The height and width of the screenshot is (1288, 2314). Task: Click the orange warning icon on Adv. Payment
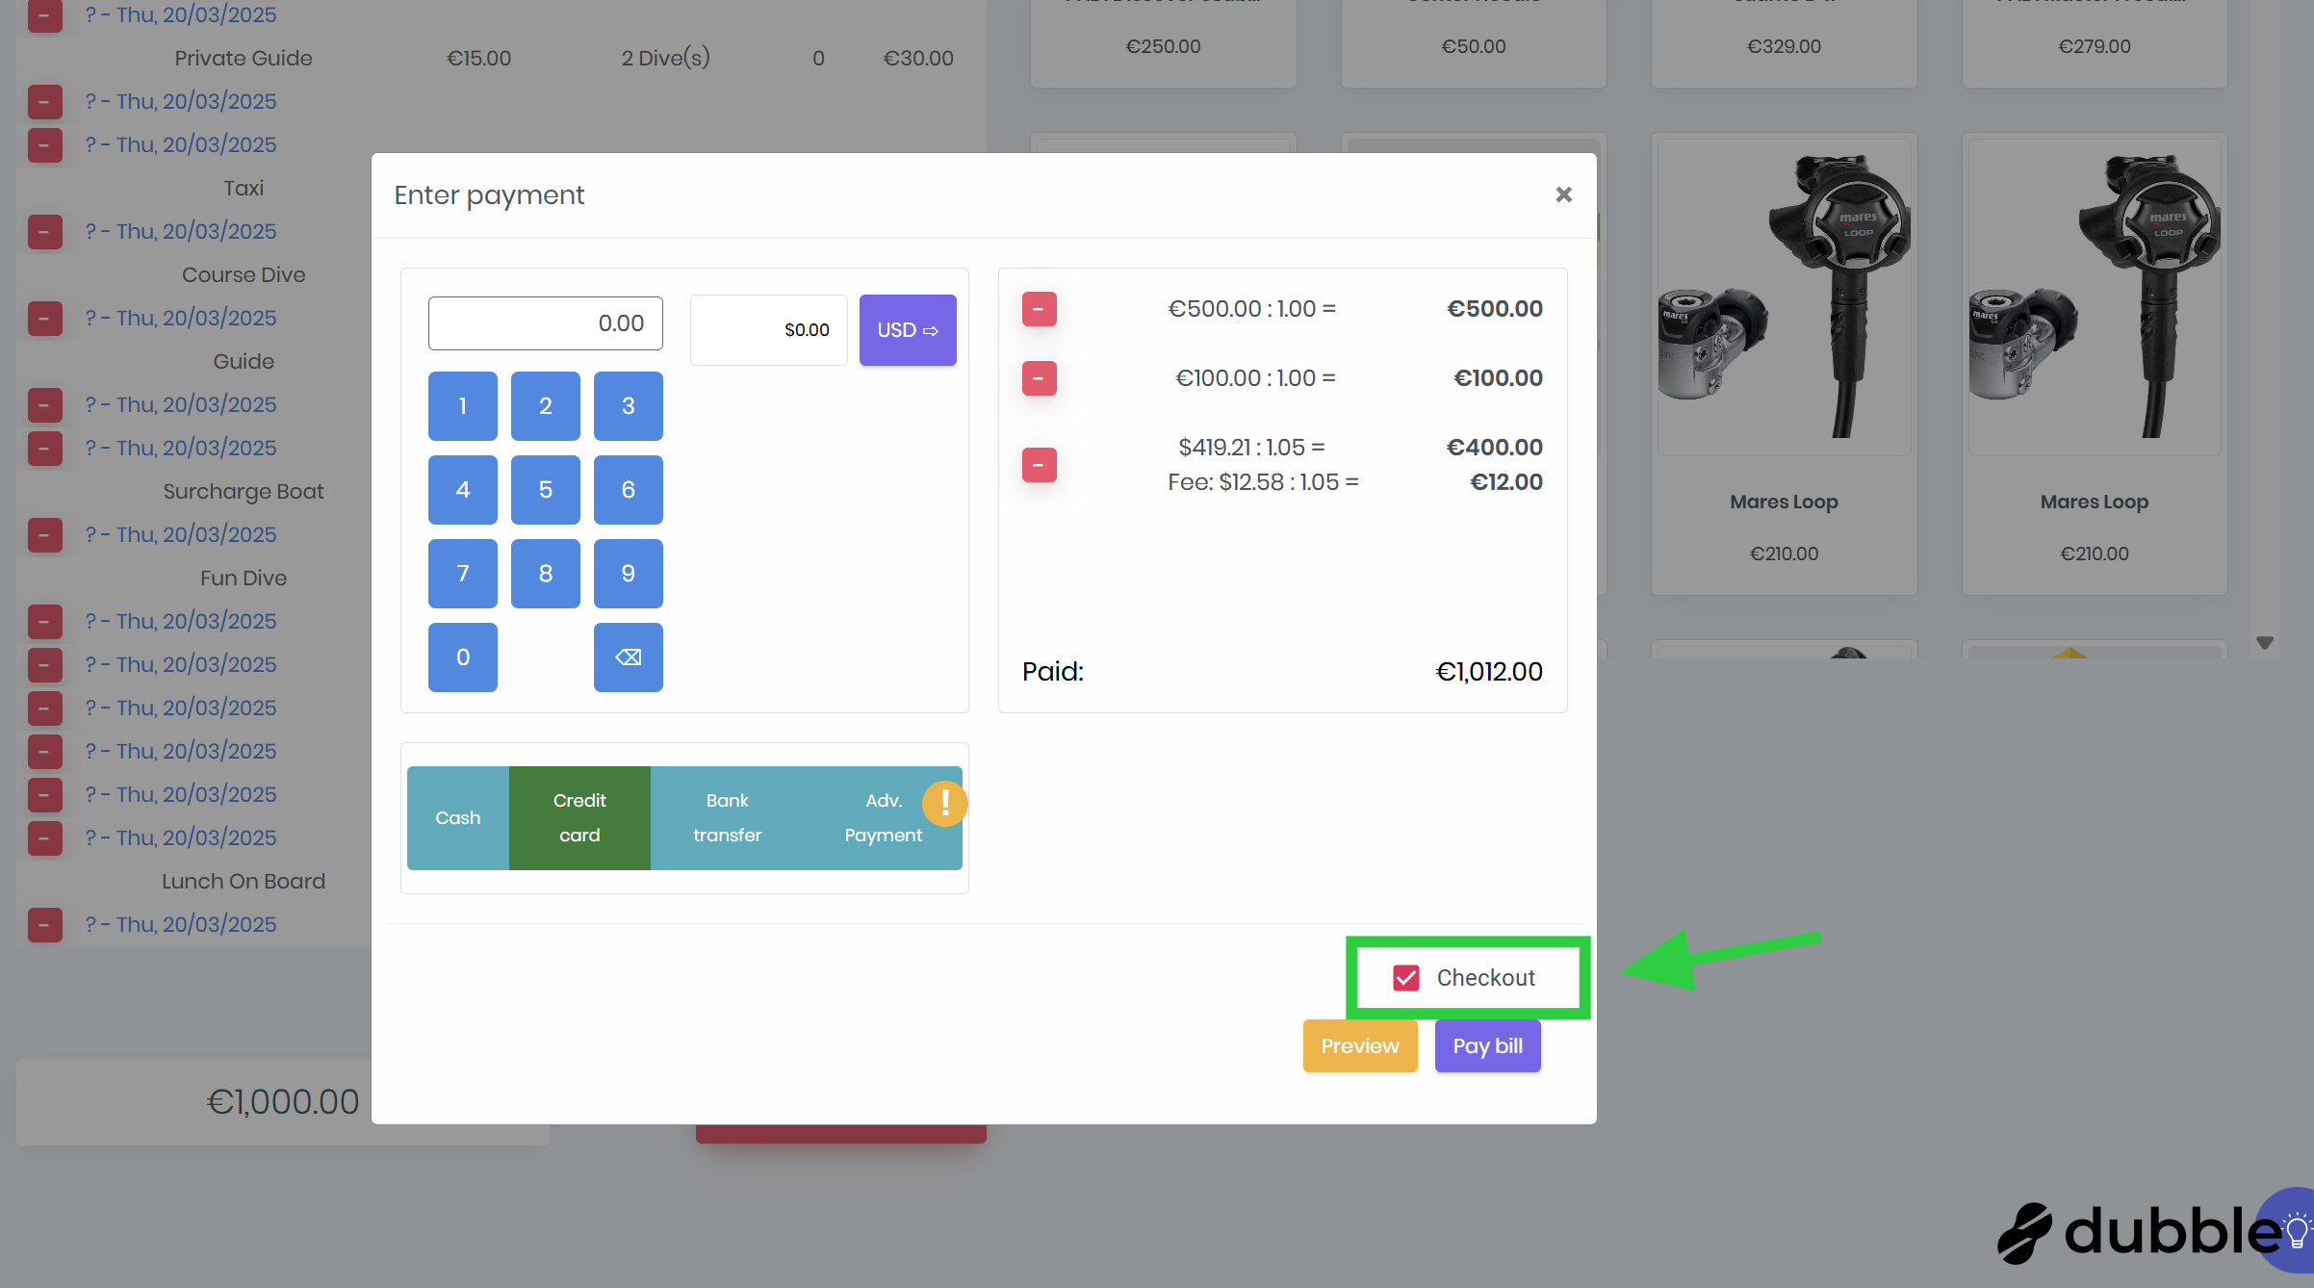944,803
